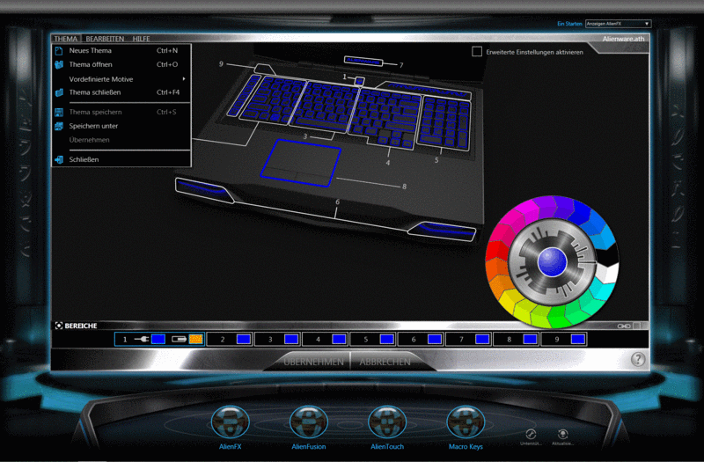Select the touchpad zone on laptop image

coord(300,163)
